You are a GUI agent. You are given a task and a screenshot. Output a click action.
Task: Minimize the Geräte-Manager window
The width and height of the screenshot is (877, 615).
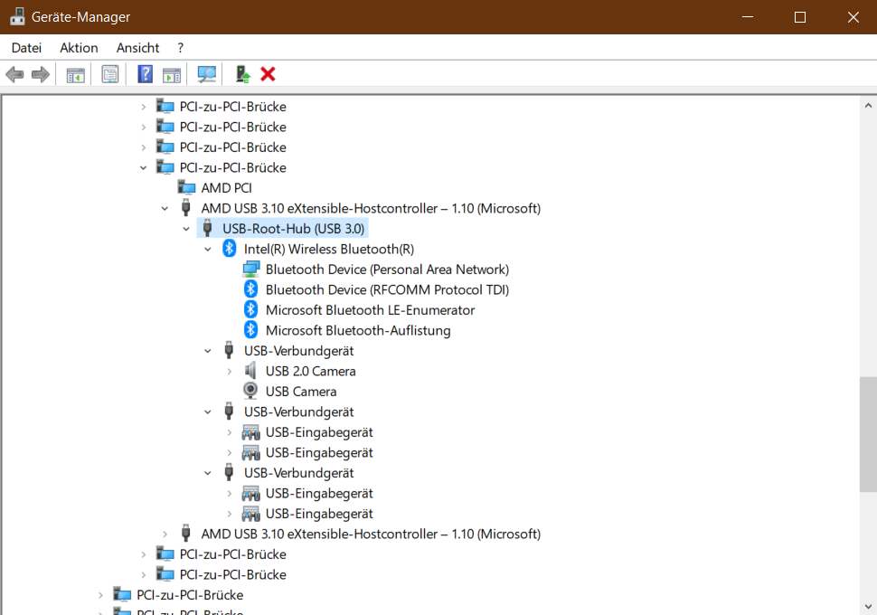coord(748,17)
